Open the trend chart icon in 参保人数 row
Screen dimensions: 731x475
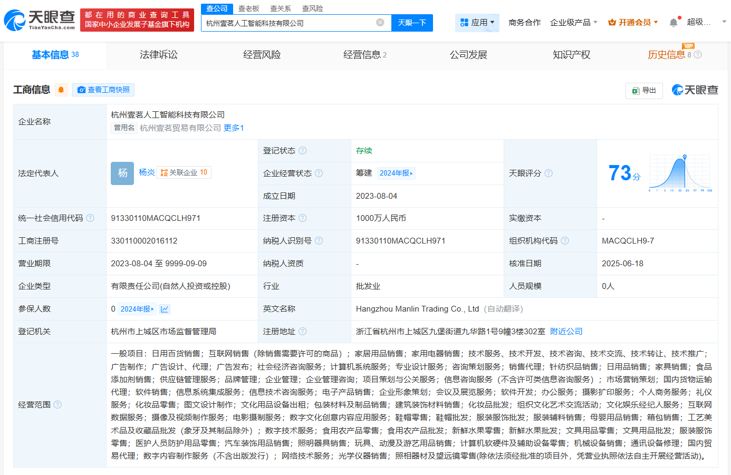tap(165, 309)
